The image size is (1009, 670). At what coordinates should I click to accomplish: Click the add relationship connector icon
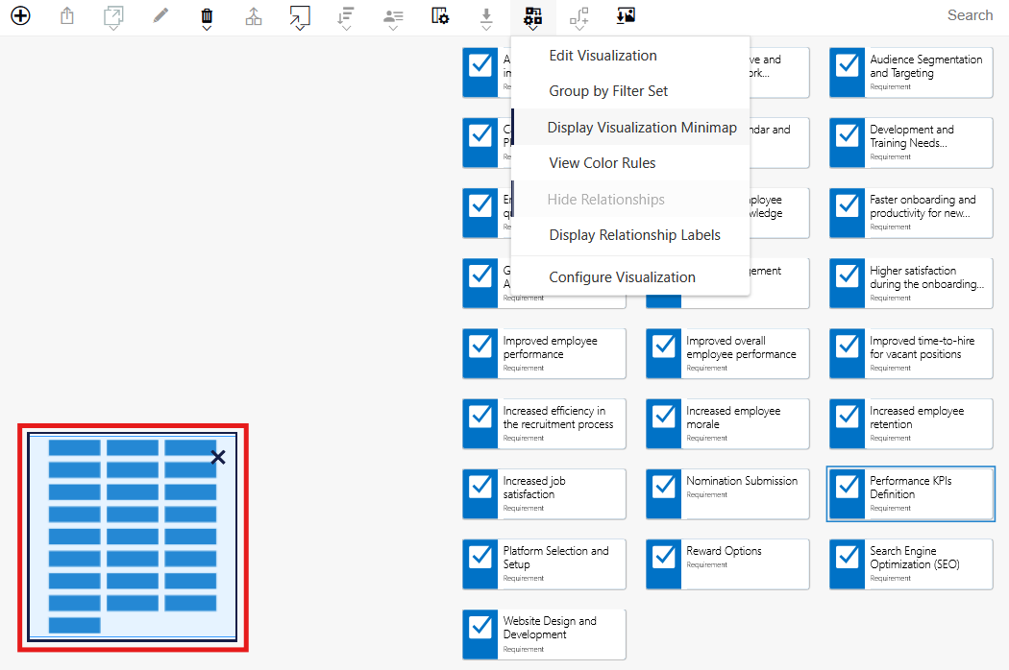pos(579,18)
